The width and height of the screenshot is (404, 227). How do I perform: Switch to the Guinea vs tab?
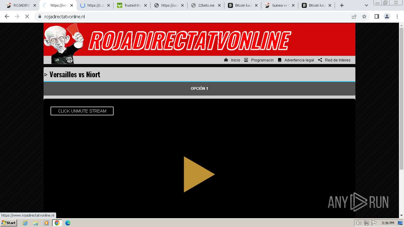point(280,5)
